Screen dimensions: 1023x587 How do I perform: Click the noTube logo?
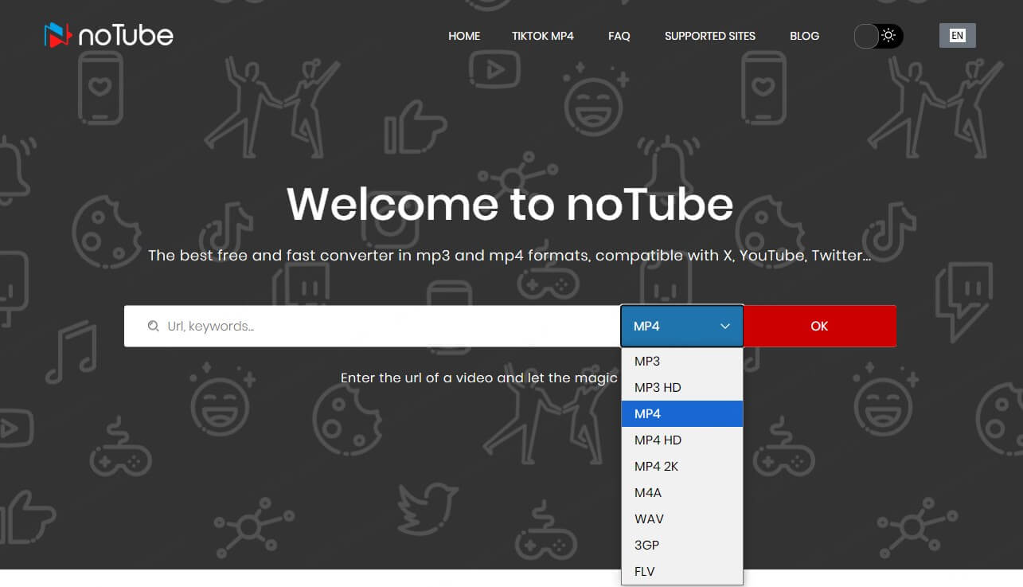[108, 35]
